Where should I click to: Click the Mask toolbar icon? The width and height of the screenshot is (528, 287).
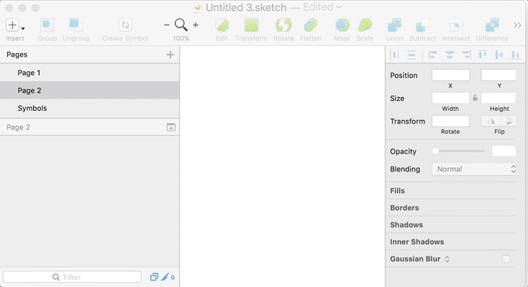pyautogui.click(x=342, y=26)
